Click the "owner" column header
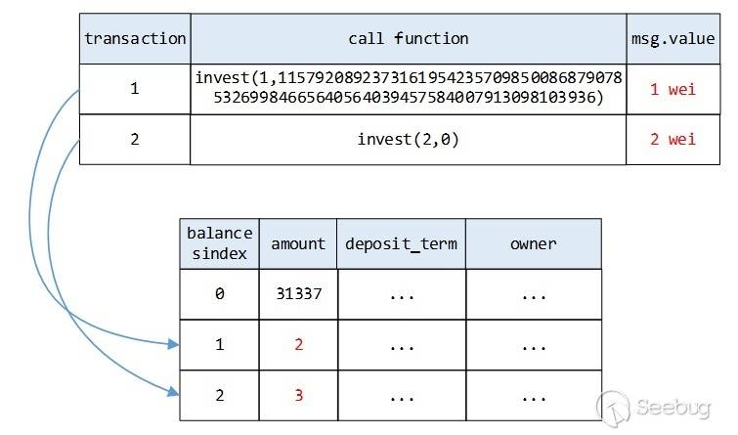This screenshot has height=435, width=738. pos(533,243)
